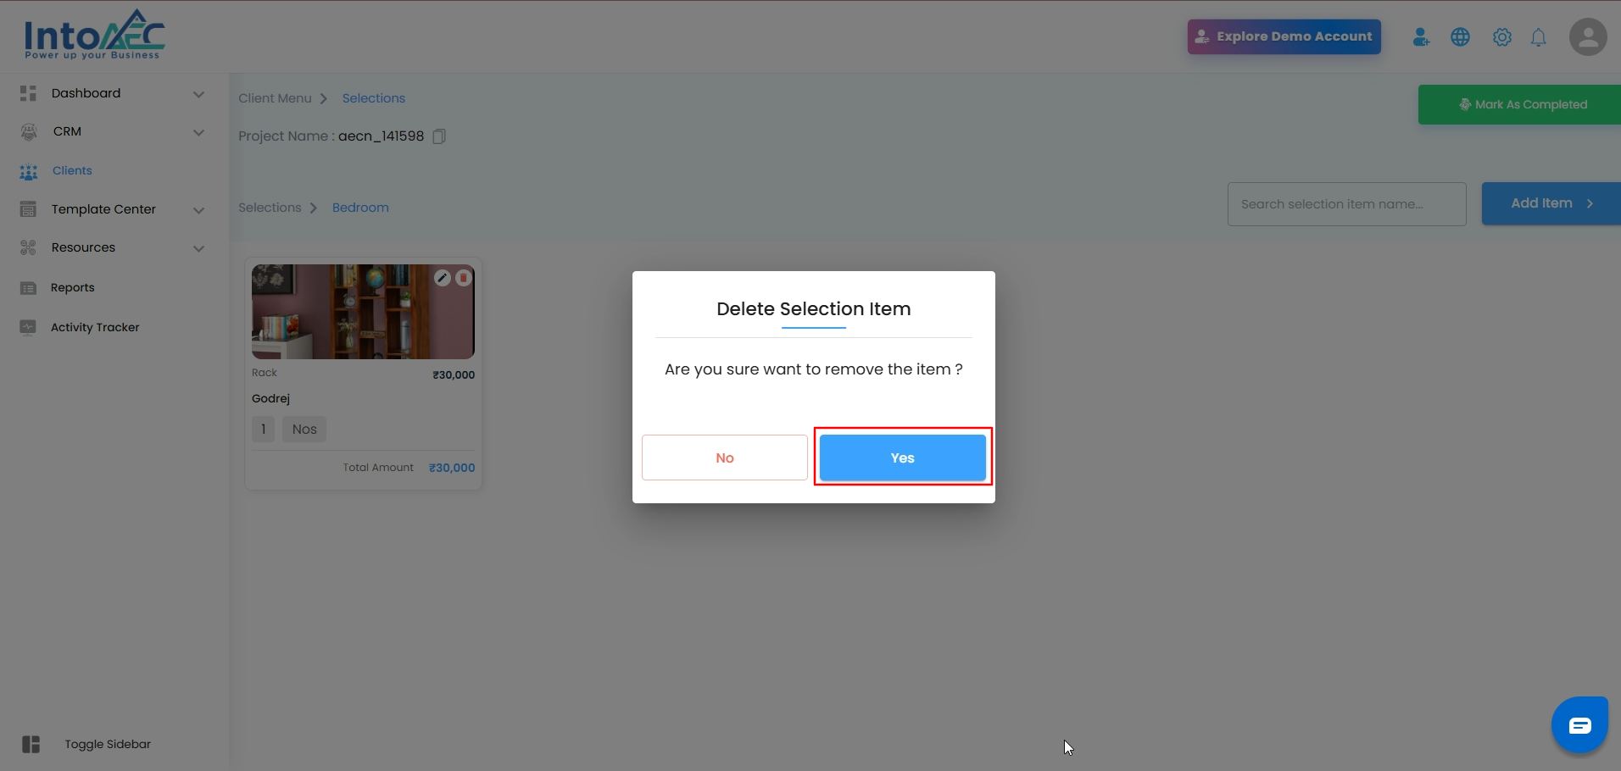Viewport: 1621px width, 771px height.
Task: Toggle the sidebar visibility
Action: click(31, 744)
